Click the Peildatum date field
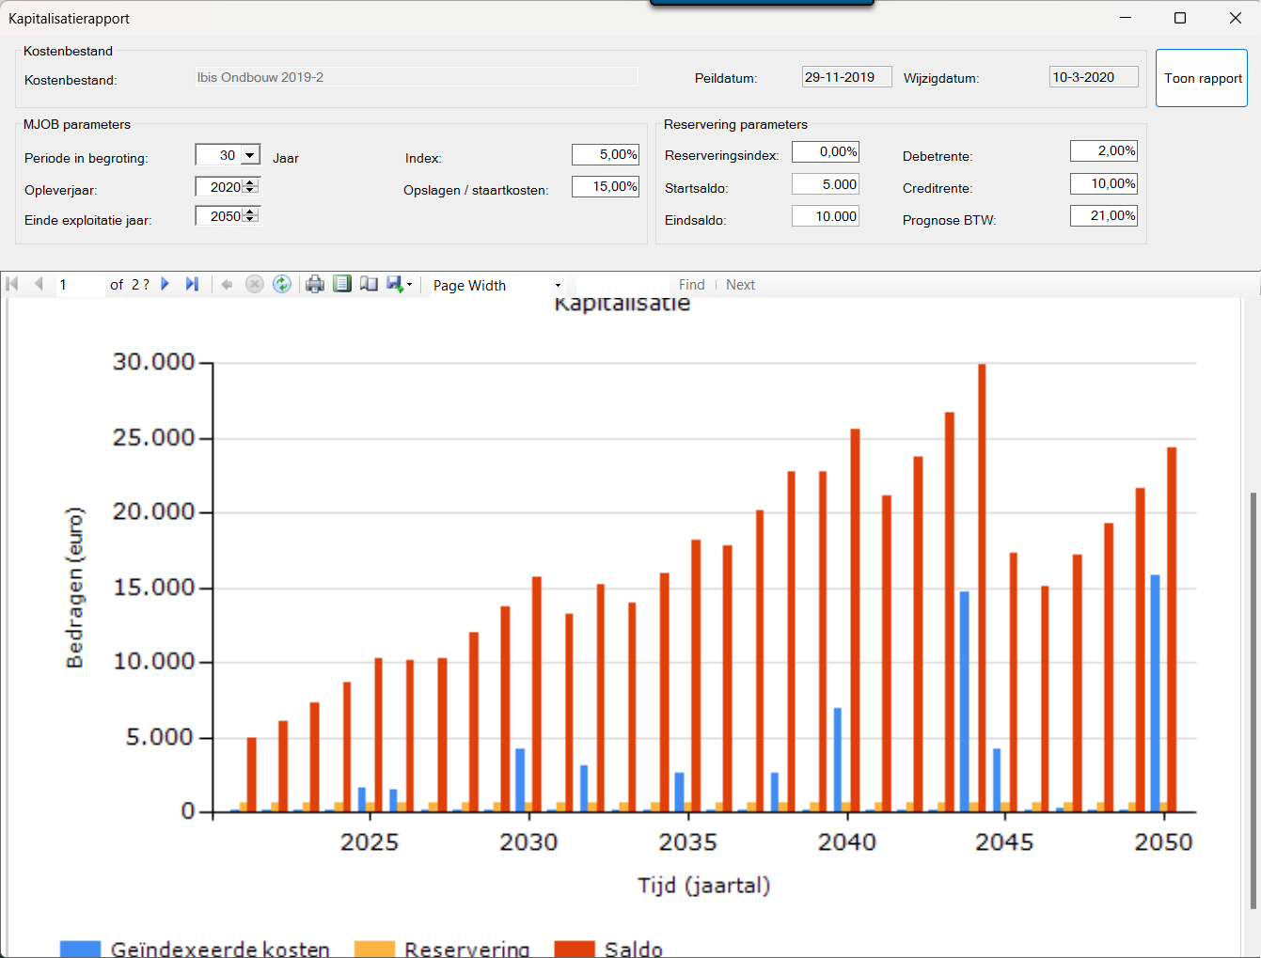1261x958 pixels. (x=846, y=77)
